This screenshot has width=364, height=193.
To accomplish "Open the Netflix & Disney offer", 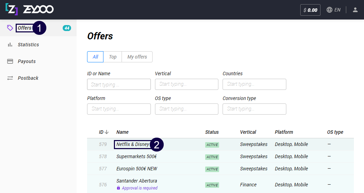I will click(133, 144).
